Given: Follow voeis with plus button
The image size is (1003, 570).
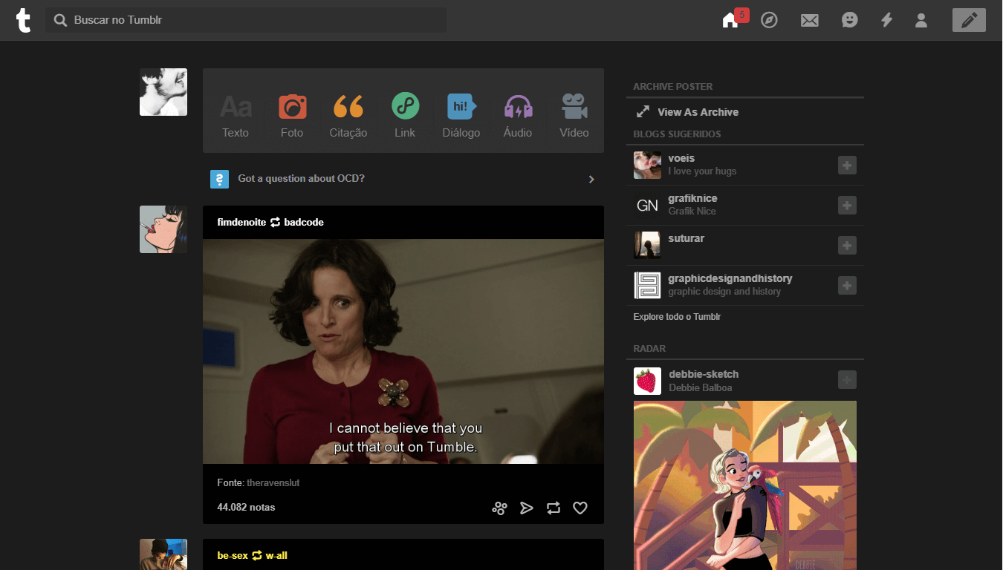Looking at the screenshot, I should [847, 166].
